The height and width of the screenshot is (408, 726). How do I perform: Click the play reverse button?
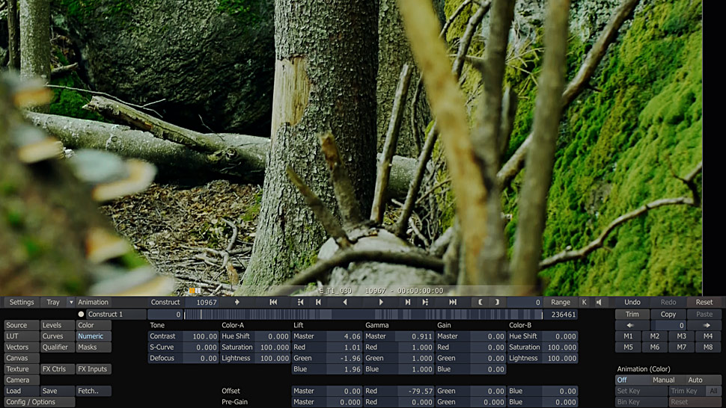pos(345,302)
